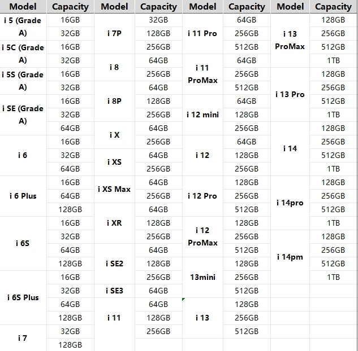Viewport: 358px width, 351px height.
Task: Select the i 14pm model cell
Action: pos(290,257)
